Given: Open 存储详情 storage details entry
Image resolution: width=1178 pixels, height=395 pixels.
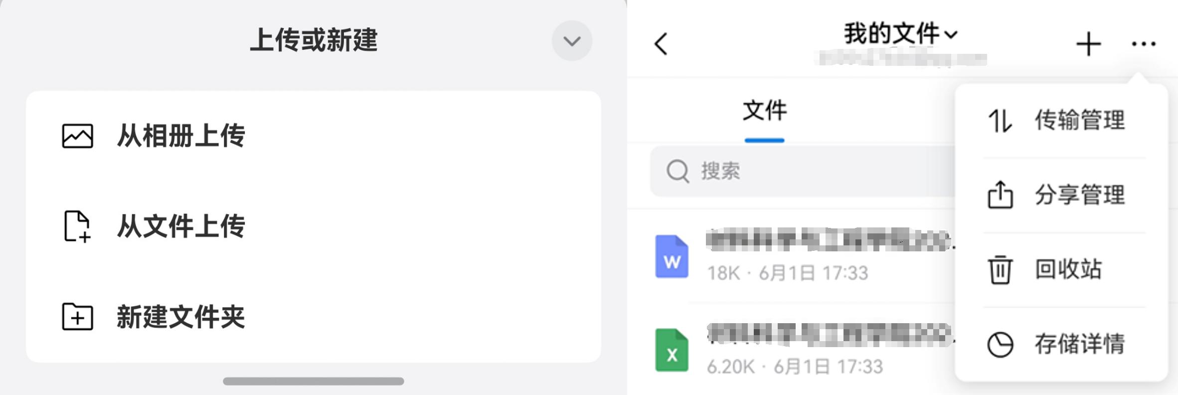Looking at the screenshot, I should [x=1062, y=344].
